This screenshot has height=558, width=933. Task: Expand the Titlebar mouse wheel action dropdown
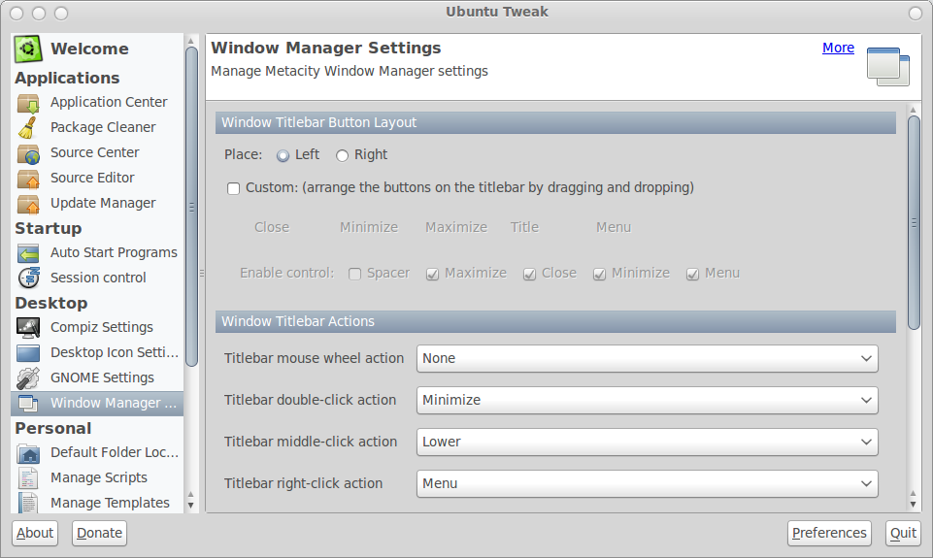(647, 359)
